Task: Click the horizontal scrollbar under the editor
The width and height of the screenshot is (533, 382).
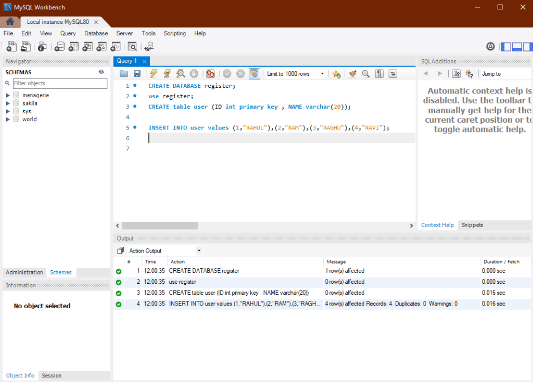Action: pyautogui.click(x=159, y=226)
